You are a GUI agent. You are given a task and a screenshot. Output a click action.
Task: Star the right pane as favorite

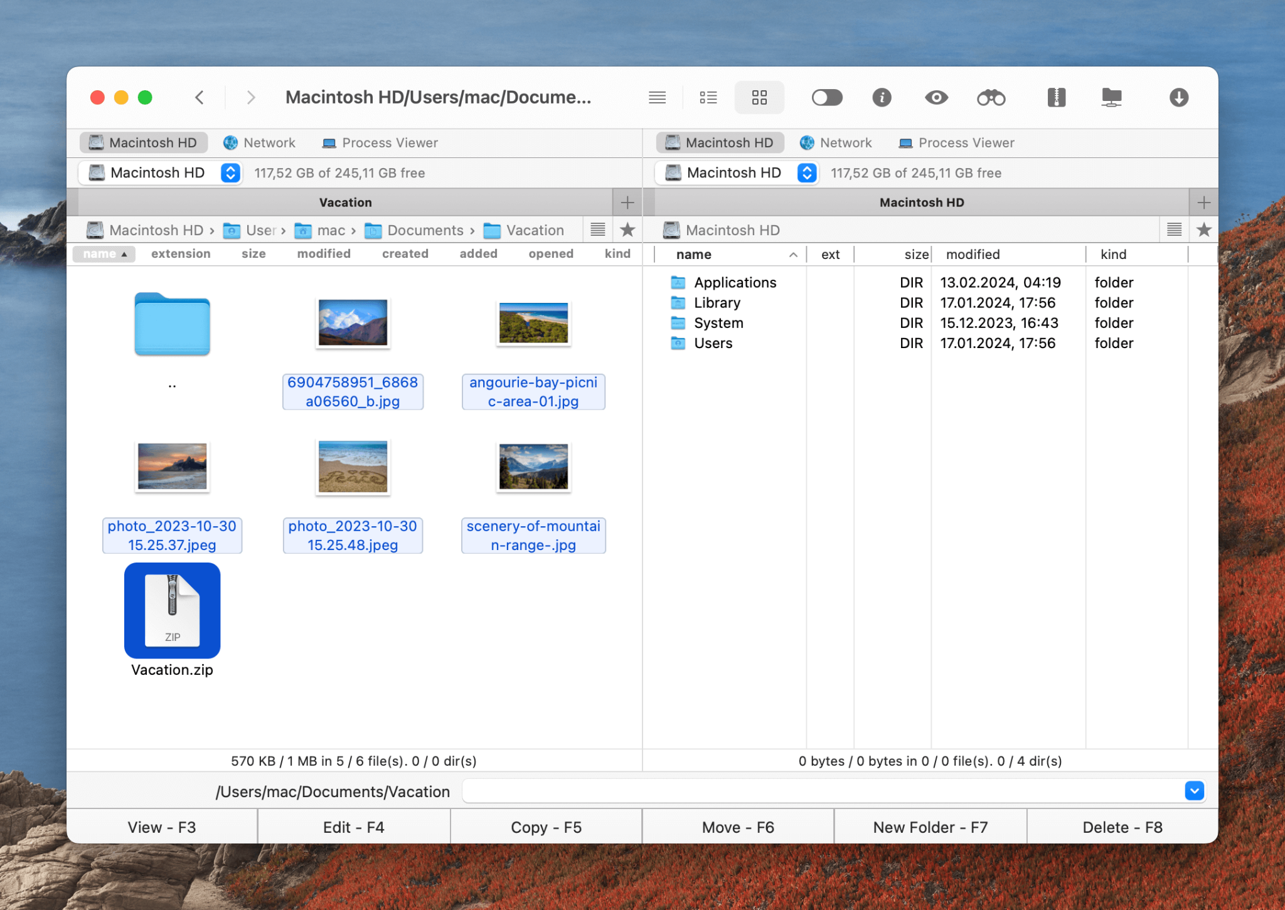(1204, 230)
